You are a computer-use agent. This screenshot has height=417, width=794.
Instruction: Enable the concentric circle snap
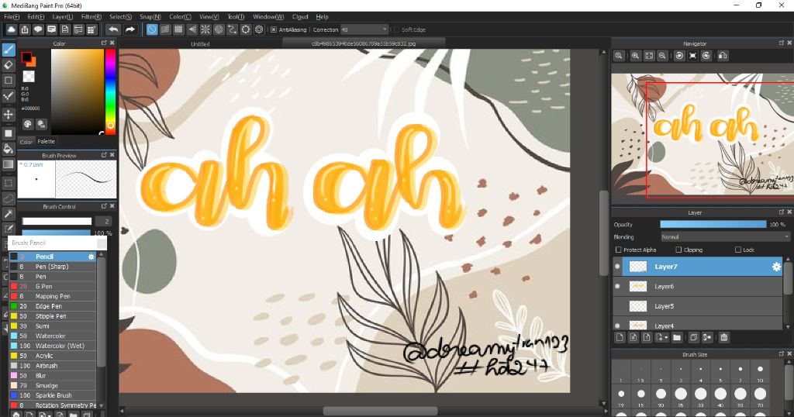click(219, 30)
